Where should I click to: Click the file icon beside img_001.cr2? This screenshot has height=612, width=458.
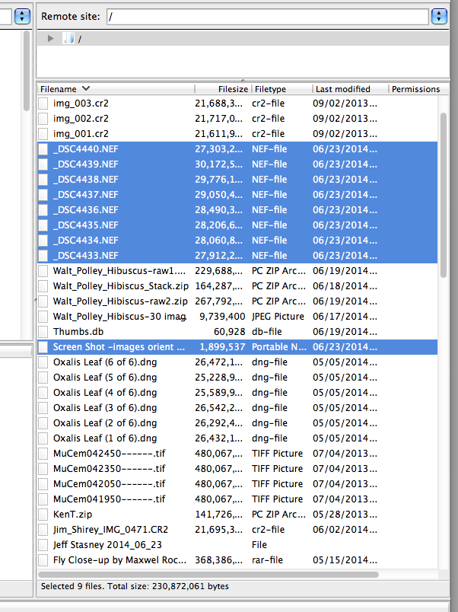pos(43,134)
